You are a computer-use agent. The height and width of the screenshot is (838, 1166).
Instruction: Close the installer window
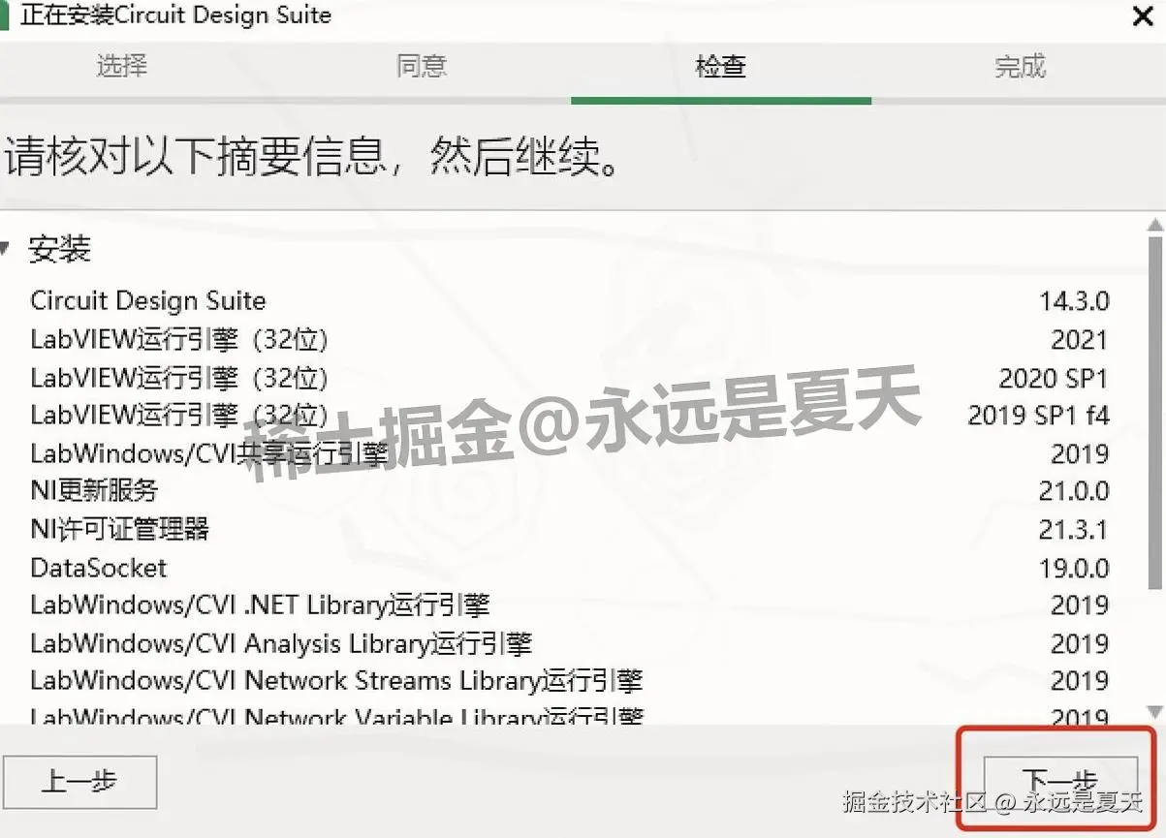click(x=1143, y=16)
